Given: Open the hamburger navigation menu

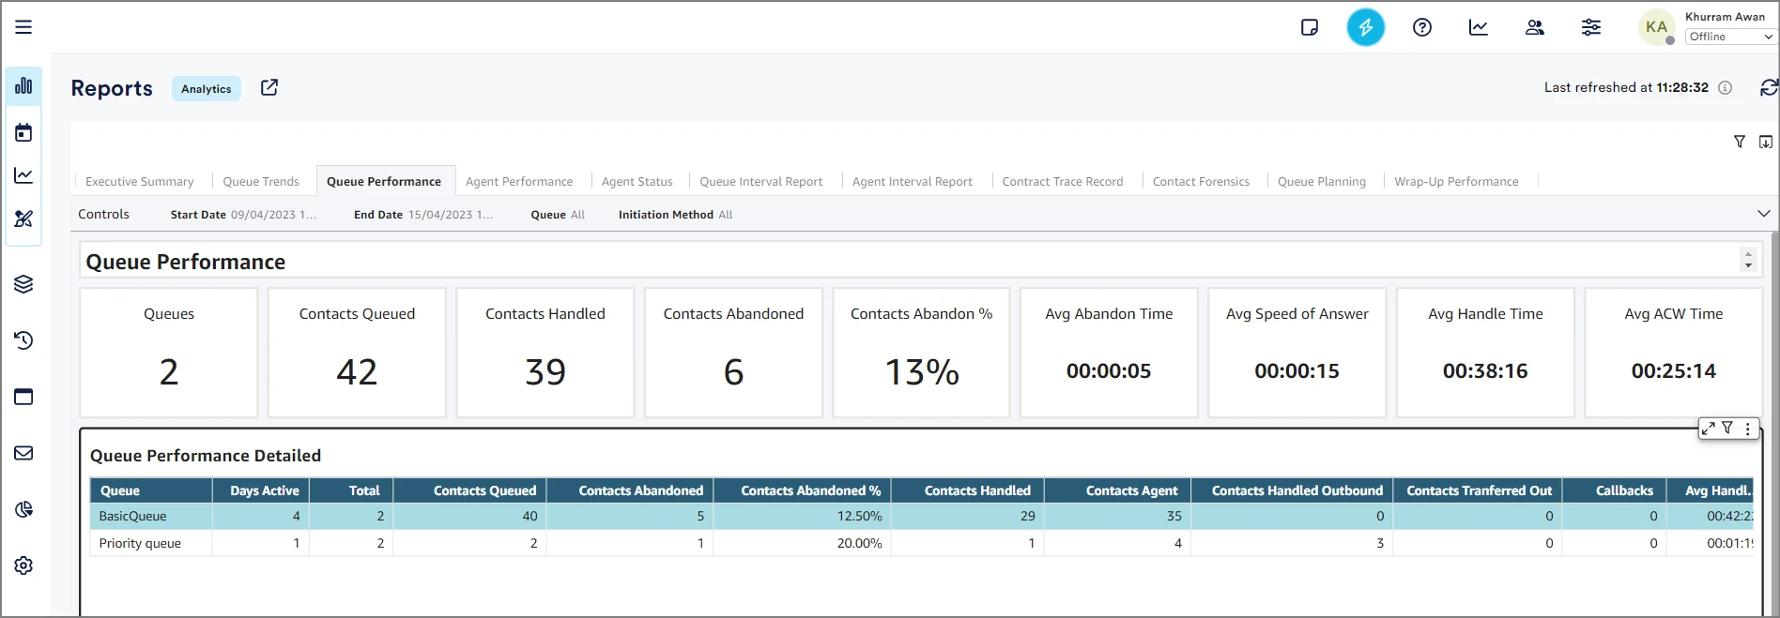Looking at the screenshot, I should point(23,27).
